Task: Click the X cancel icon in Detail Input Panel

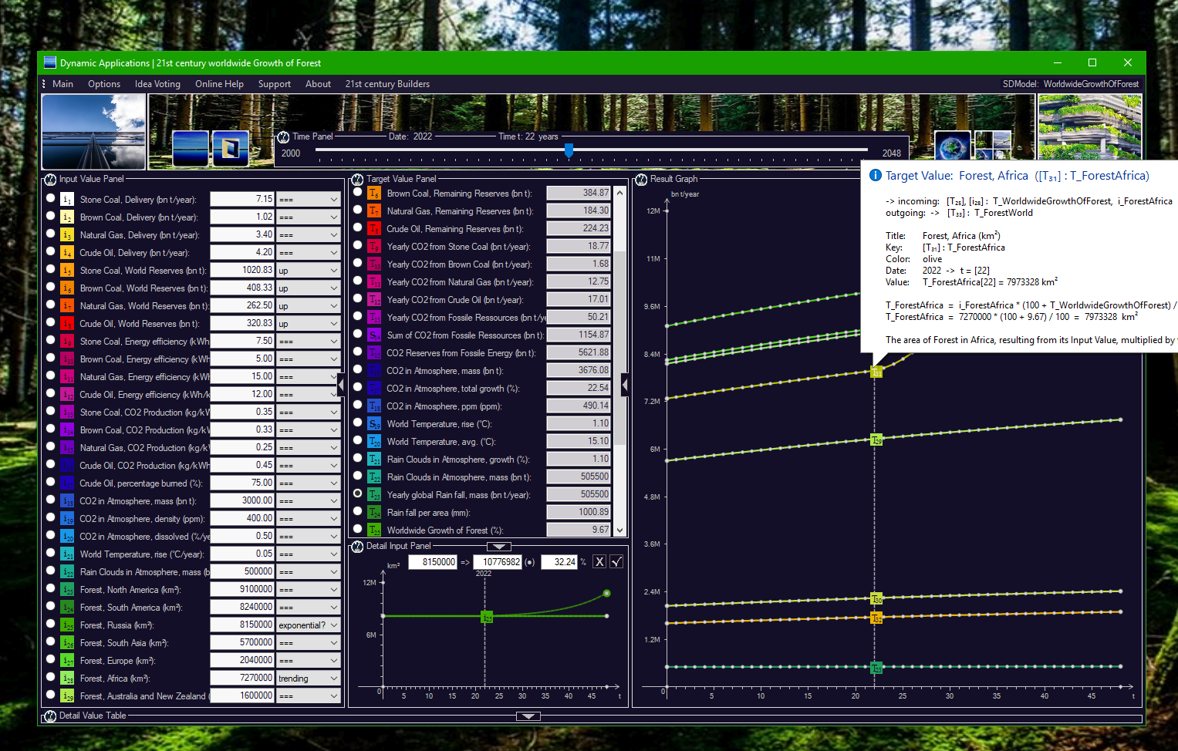Action: (599, 562)
